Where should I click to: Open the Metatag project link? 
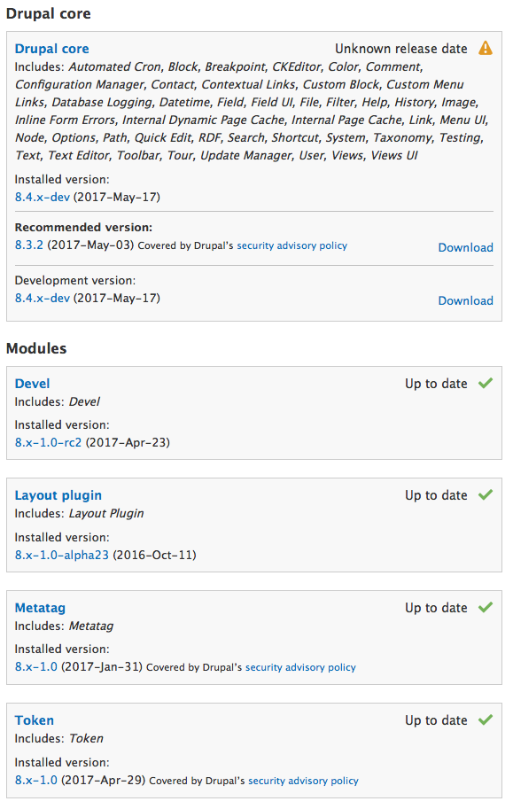tap(40, 608)
